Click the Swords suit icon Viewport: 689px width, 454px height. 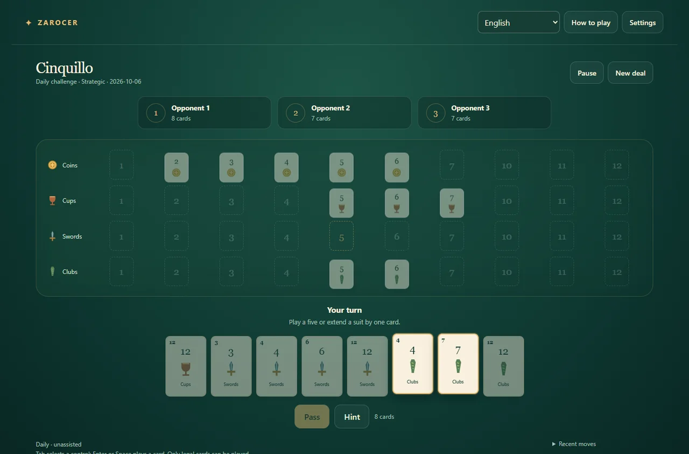(x=52, y=236)
